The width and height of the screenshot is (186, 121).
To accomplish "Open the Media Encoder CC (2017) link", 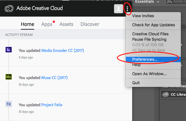I will (62, 50).
